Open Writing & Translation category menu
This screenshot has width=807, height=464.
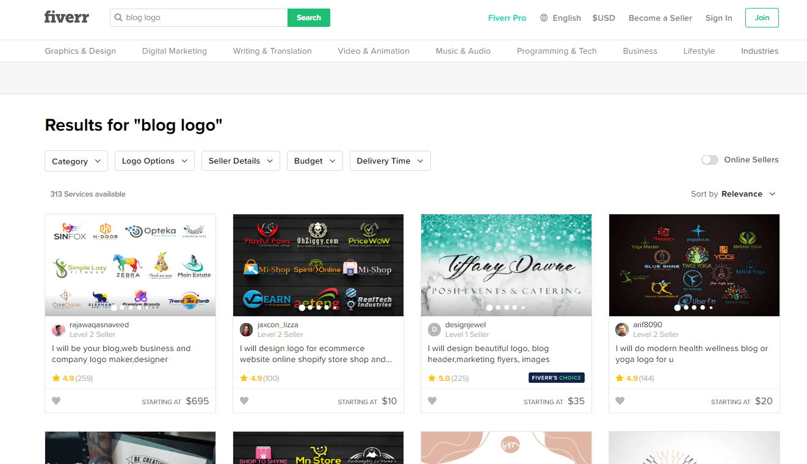272,51
